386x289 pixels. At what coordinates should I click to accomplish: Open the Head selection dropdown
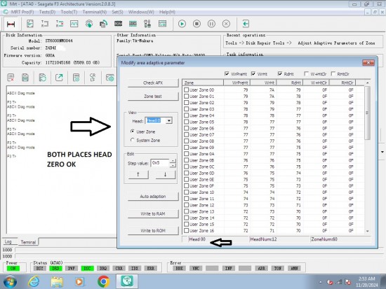[169, 120]
